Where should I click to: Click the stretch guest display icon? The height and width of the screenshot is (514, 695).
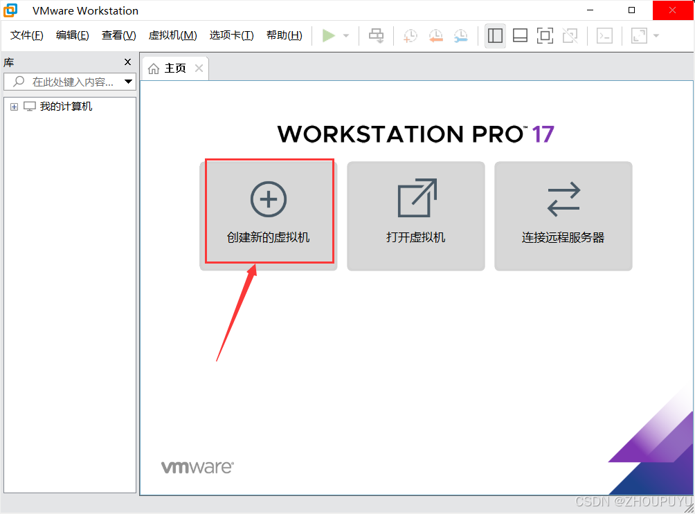click(639, 35)
